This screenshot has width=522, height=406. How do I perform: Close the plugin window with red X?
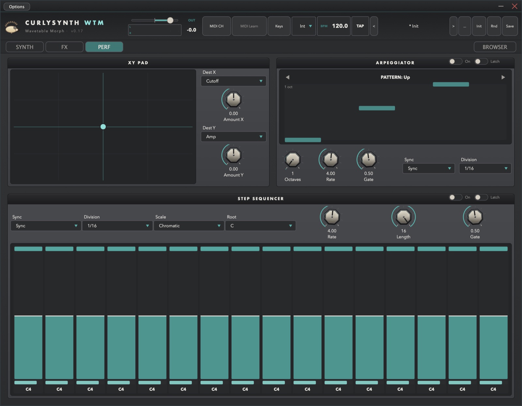click(x=514, y=6)
